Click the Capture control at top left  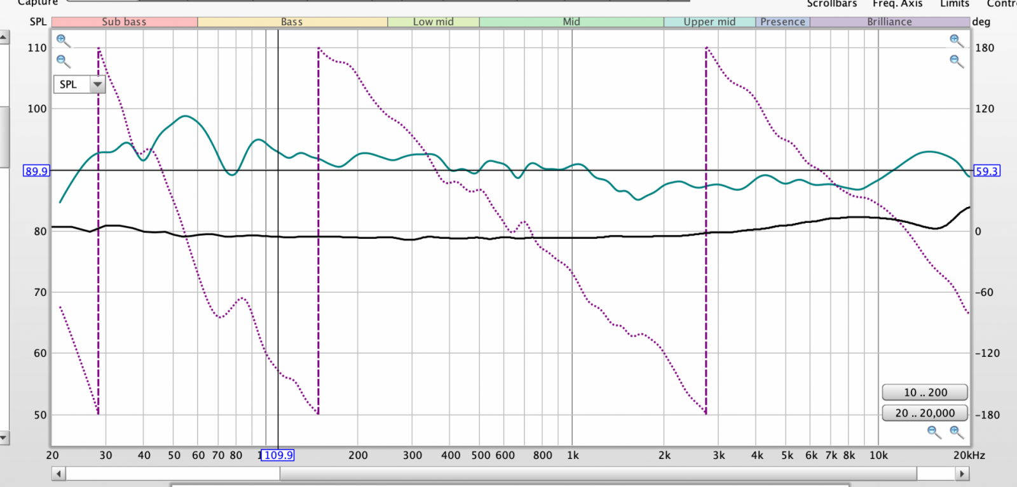(38, 3)
